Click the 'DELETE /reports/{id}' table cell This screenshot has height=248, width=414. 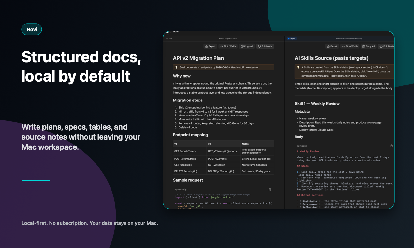pyautogui.click(x=190, y=171)
